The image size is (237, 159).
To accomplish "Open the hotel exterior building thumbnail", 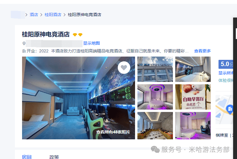I will (155, 69).
